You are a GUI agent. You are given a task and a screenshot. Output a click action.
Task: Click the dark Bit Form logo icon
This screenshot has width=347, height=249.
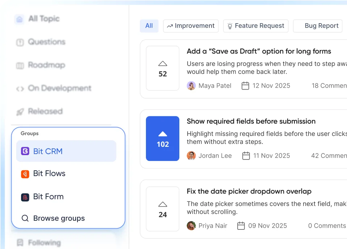click(25, 197)
